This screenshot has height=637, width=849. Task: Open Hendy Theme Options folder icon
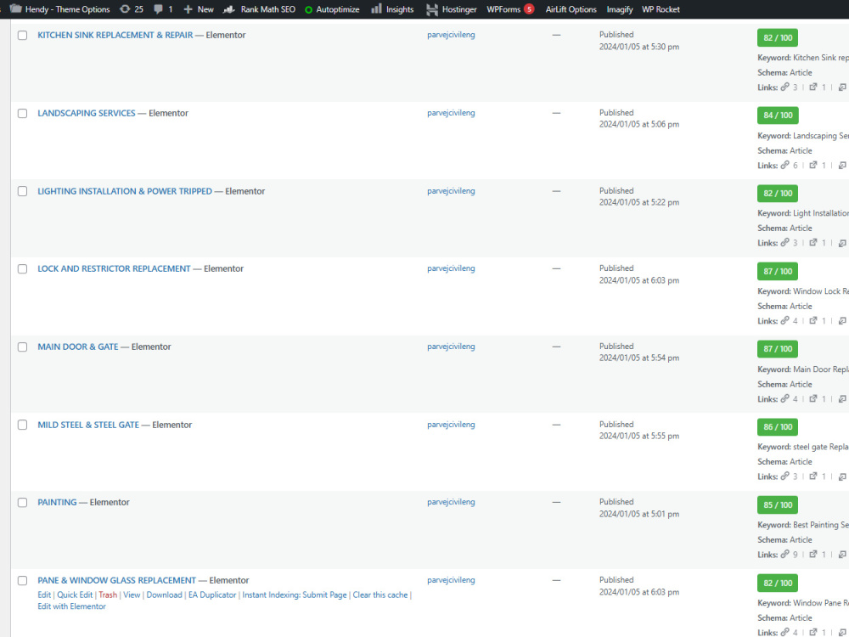(x=15, y=8)
